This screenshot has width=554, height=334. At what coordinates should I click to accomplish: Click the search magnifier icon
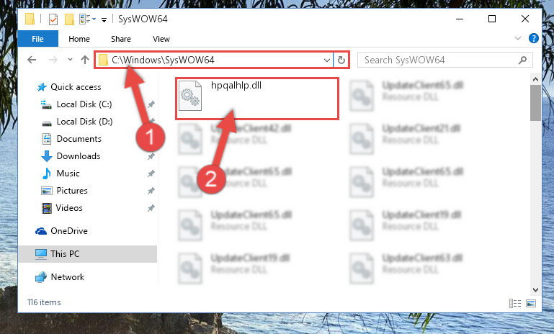pos(522,60)
